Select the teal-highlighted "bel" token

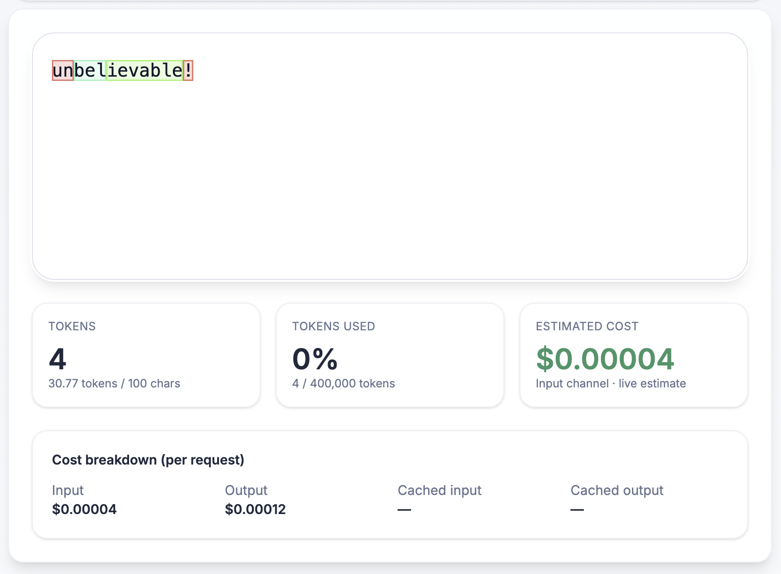click(x=90, y=70)
